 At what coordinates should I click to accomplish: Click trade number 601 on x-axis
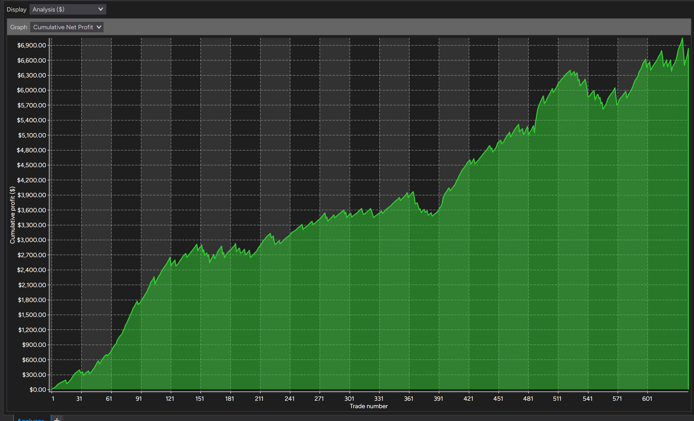pos(647,399)
